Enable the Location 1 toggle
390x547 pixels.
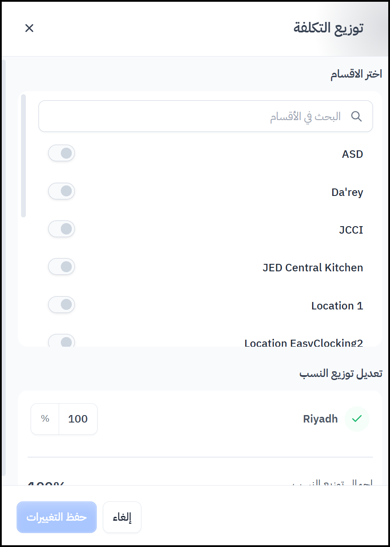[62, 305]
